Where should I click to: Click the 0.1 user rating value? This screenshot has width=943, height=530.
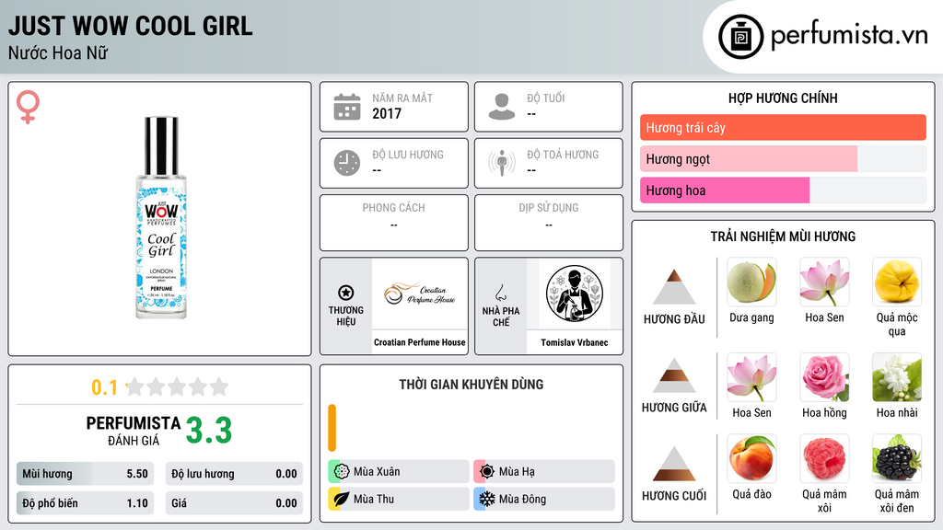[x=105, y=387]
